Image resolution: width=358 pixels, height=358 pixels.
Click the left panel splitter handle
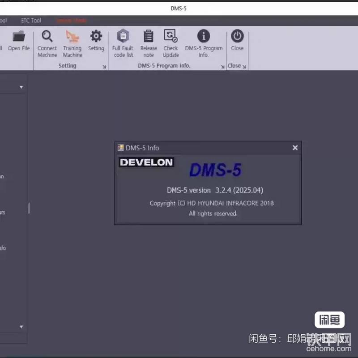point(29,208)
